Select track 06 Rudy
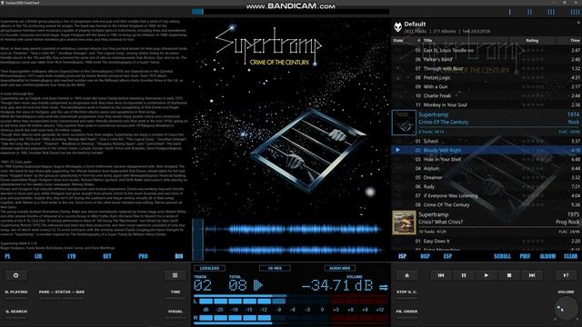 (487, 186)
